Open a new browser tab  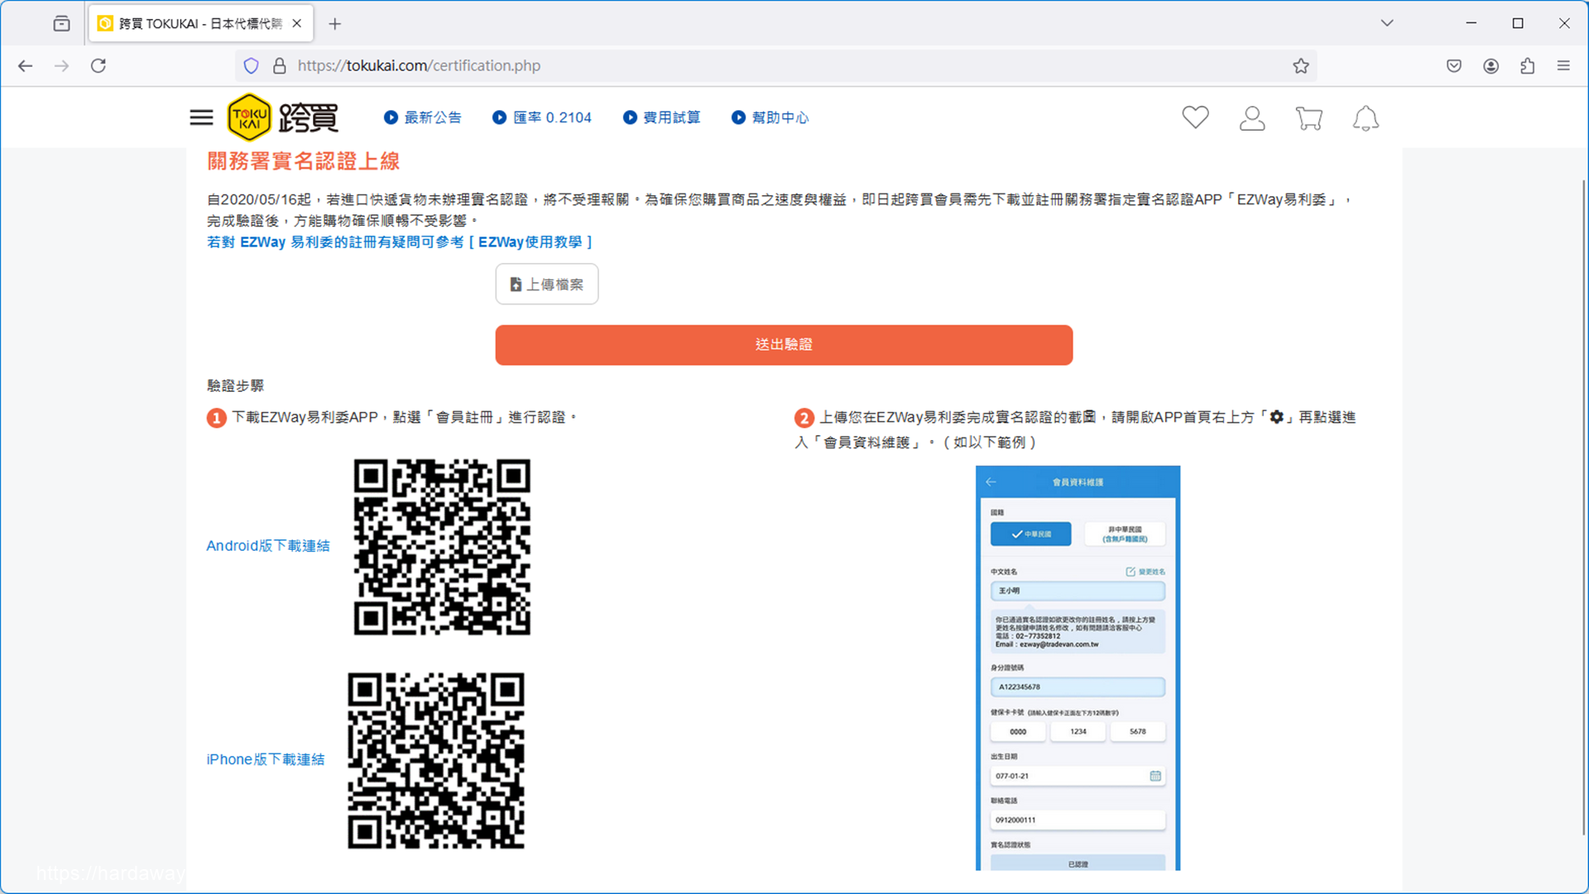click(334, 24)
